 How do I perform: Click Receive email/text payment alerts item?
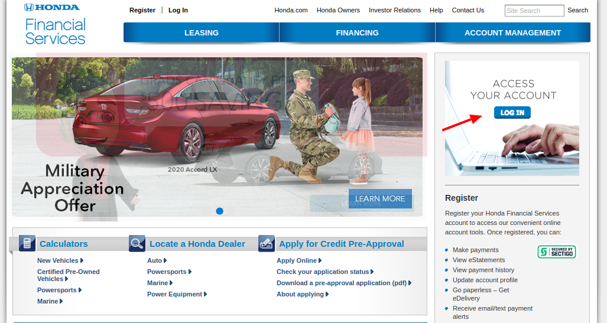pyautogui.click(x=492, y=312)
